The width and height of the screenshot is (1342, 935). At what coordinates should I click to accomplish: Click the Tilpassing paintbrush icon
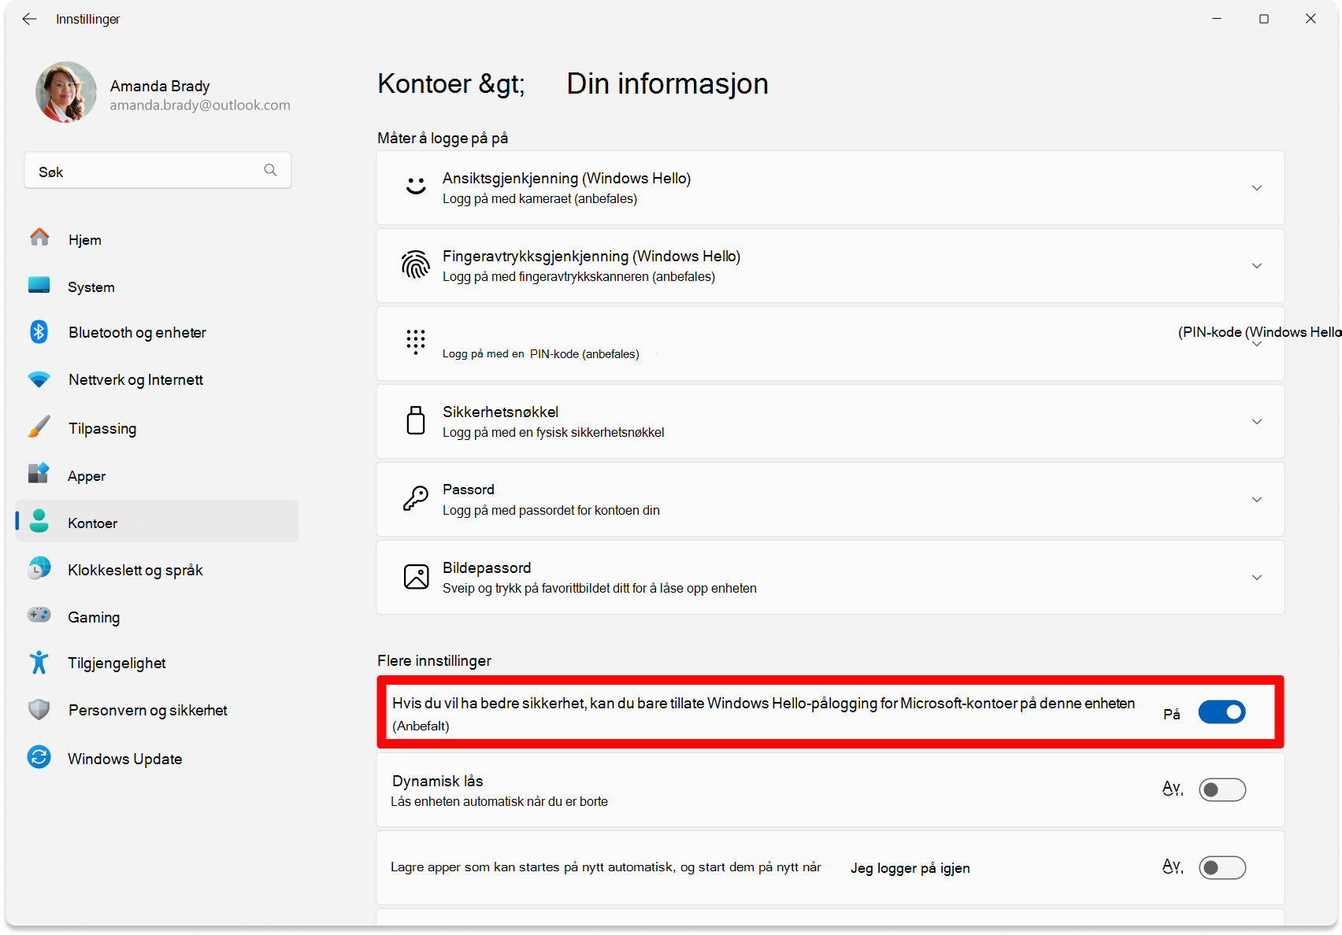[39, 427]
